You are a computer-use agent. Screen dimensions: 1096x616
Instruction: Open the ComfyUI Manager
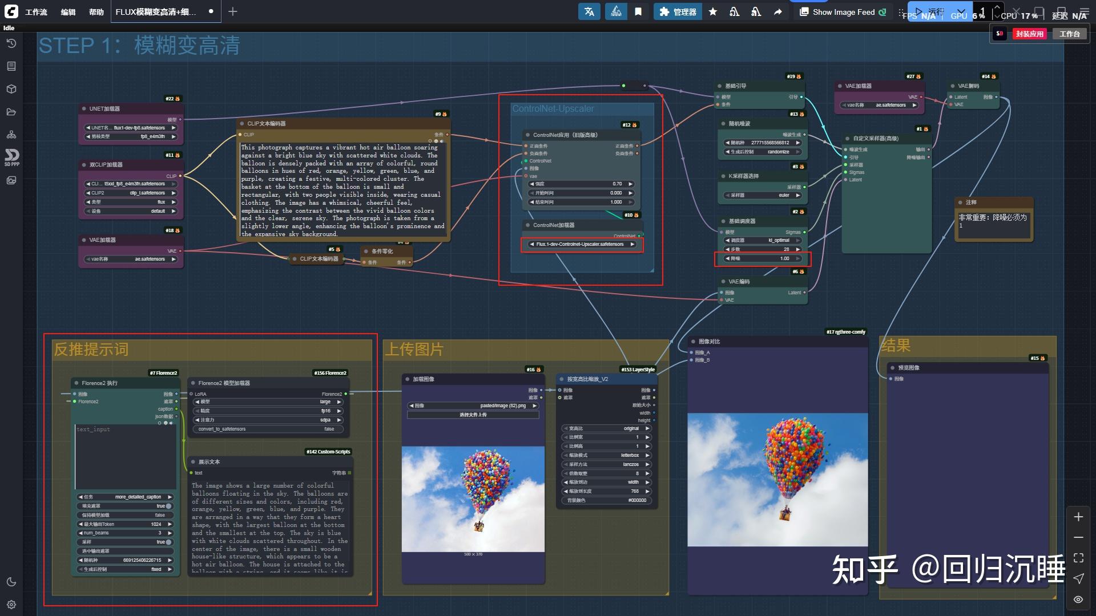pos(678,11)
